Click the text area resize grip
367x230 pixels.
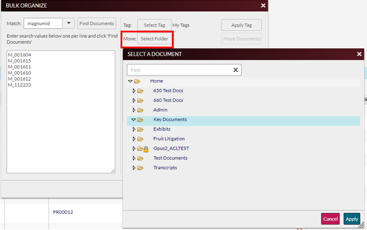pyautogui.click(x=113, y=171)
